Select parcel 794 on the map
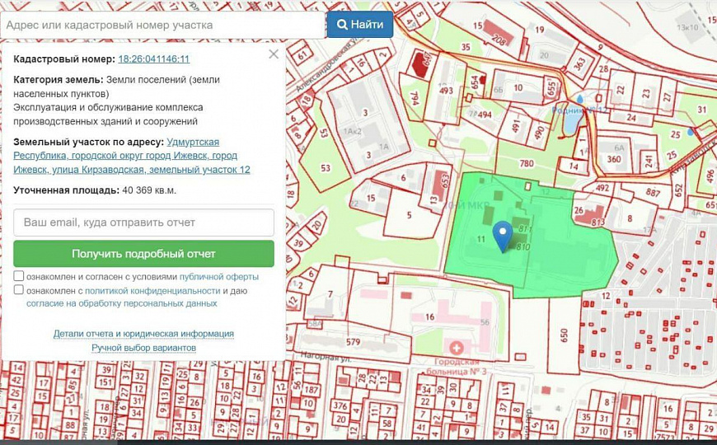This screenshot has height=445, width=717. point(415,98)
